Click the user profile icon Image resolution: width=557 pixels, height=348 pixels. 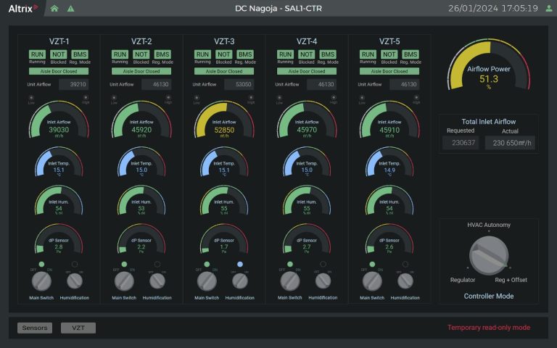(547, 9)
